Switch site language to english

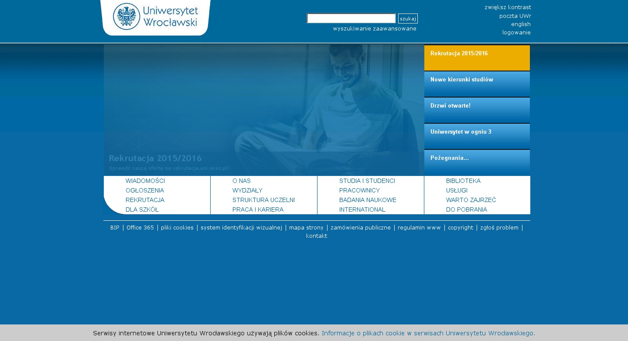point(521,24)
